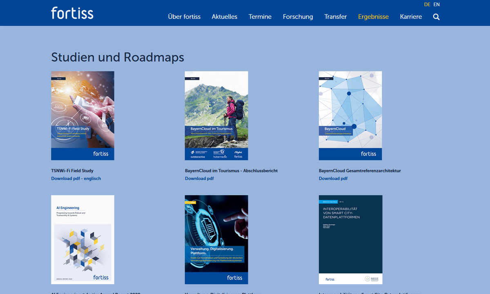490x294 pixels.
Task: Select the DE language option
Action: point(427,4)
